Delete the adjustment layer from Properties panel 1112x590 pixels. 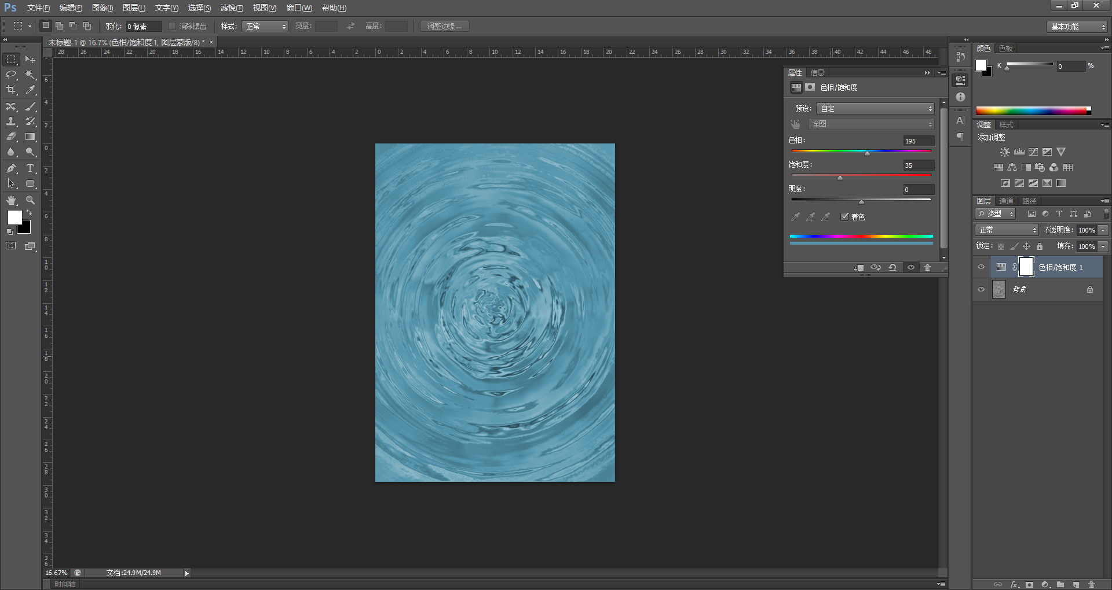[x=928, y=268]
